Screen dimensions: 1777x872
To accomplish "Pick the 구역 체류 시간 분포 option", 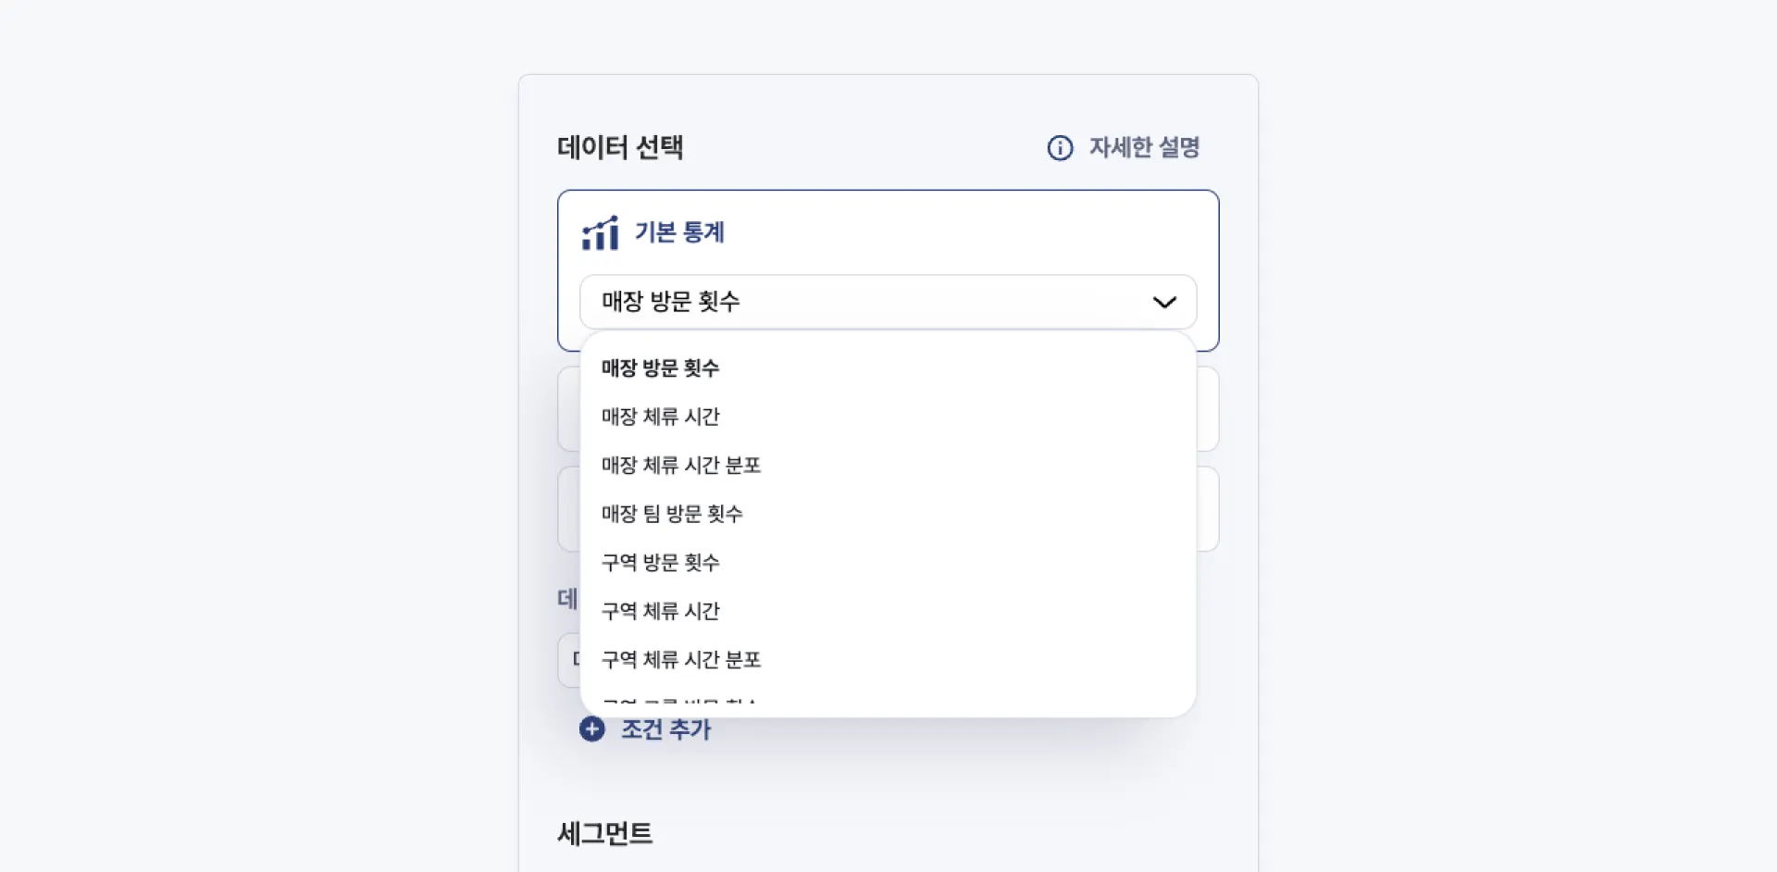I will 681,660.
